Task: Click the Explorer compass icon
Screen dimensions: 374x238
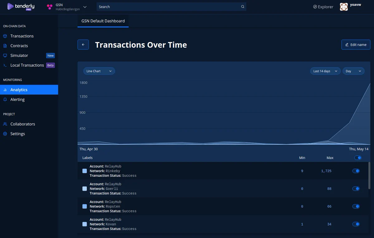Action: [x=315, y=7]
